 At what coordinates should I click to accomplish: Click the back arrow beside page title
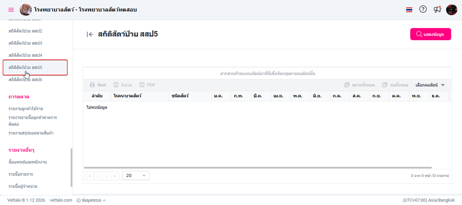[x=90, y=34]
